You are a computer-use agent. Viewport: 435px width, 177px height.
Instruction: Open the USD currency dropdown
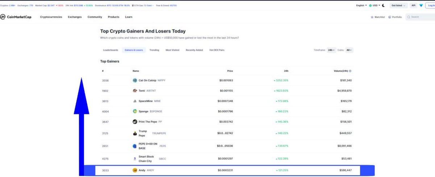375,6
